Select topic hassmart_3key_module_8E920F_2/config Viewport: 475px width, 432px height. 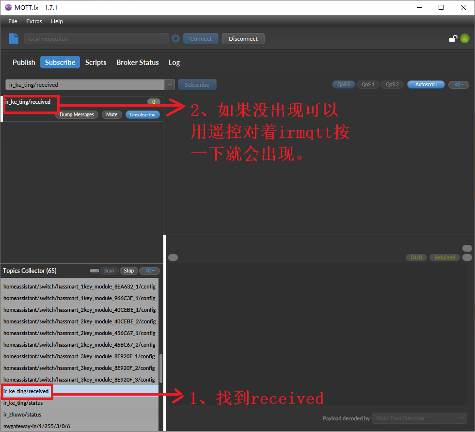click(79, 368)
